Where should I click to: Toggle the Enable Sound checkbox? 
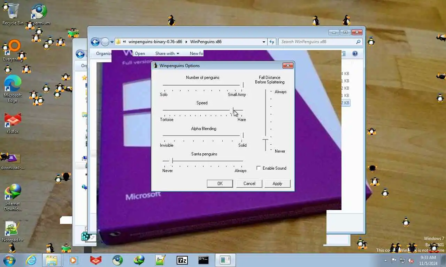[x=259, y=168]
